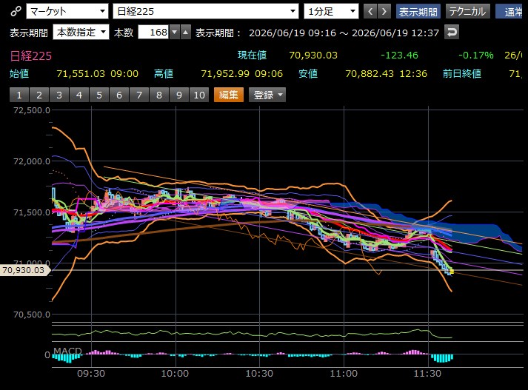Select chart preset 1
Screen dimensions: 528x390
(19, 95)
